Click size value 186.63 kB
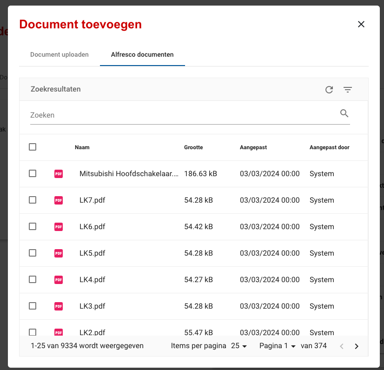This screenshot has height=370, width=384. (x=200, y=174)
